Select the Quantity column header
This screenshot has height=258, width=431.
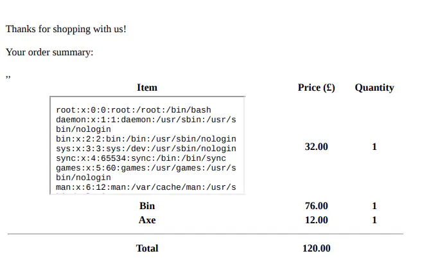pos(374,88)
